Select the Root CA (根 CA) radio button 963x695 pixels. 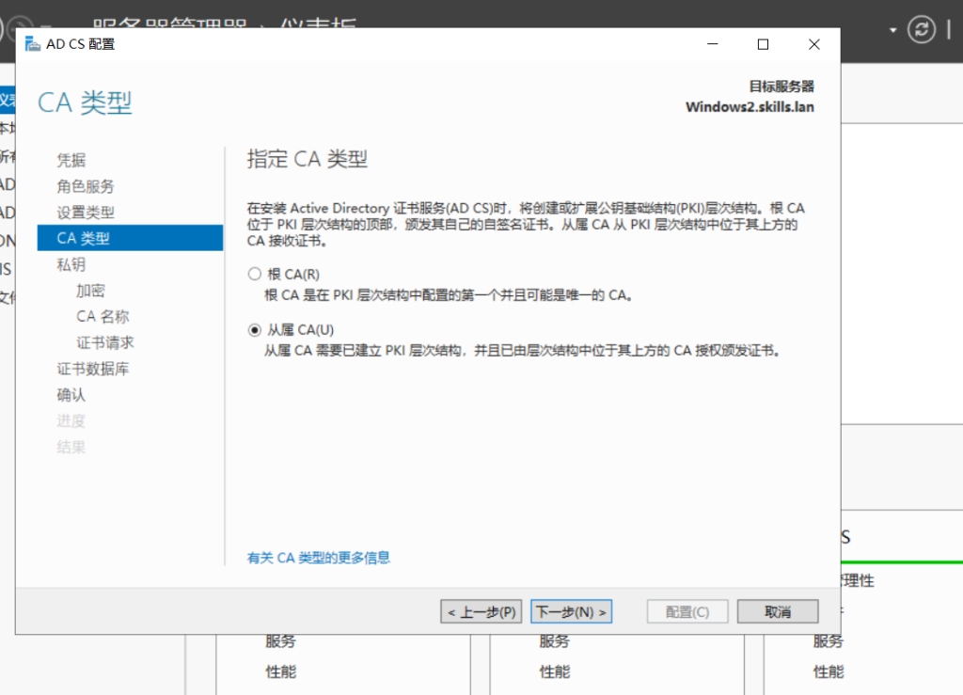(x=254, y=275)
